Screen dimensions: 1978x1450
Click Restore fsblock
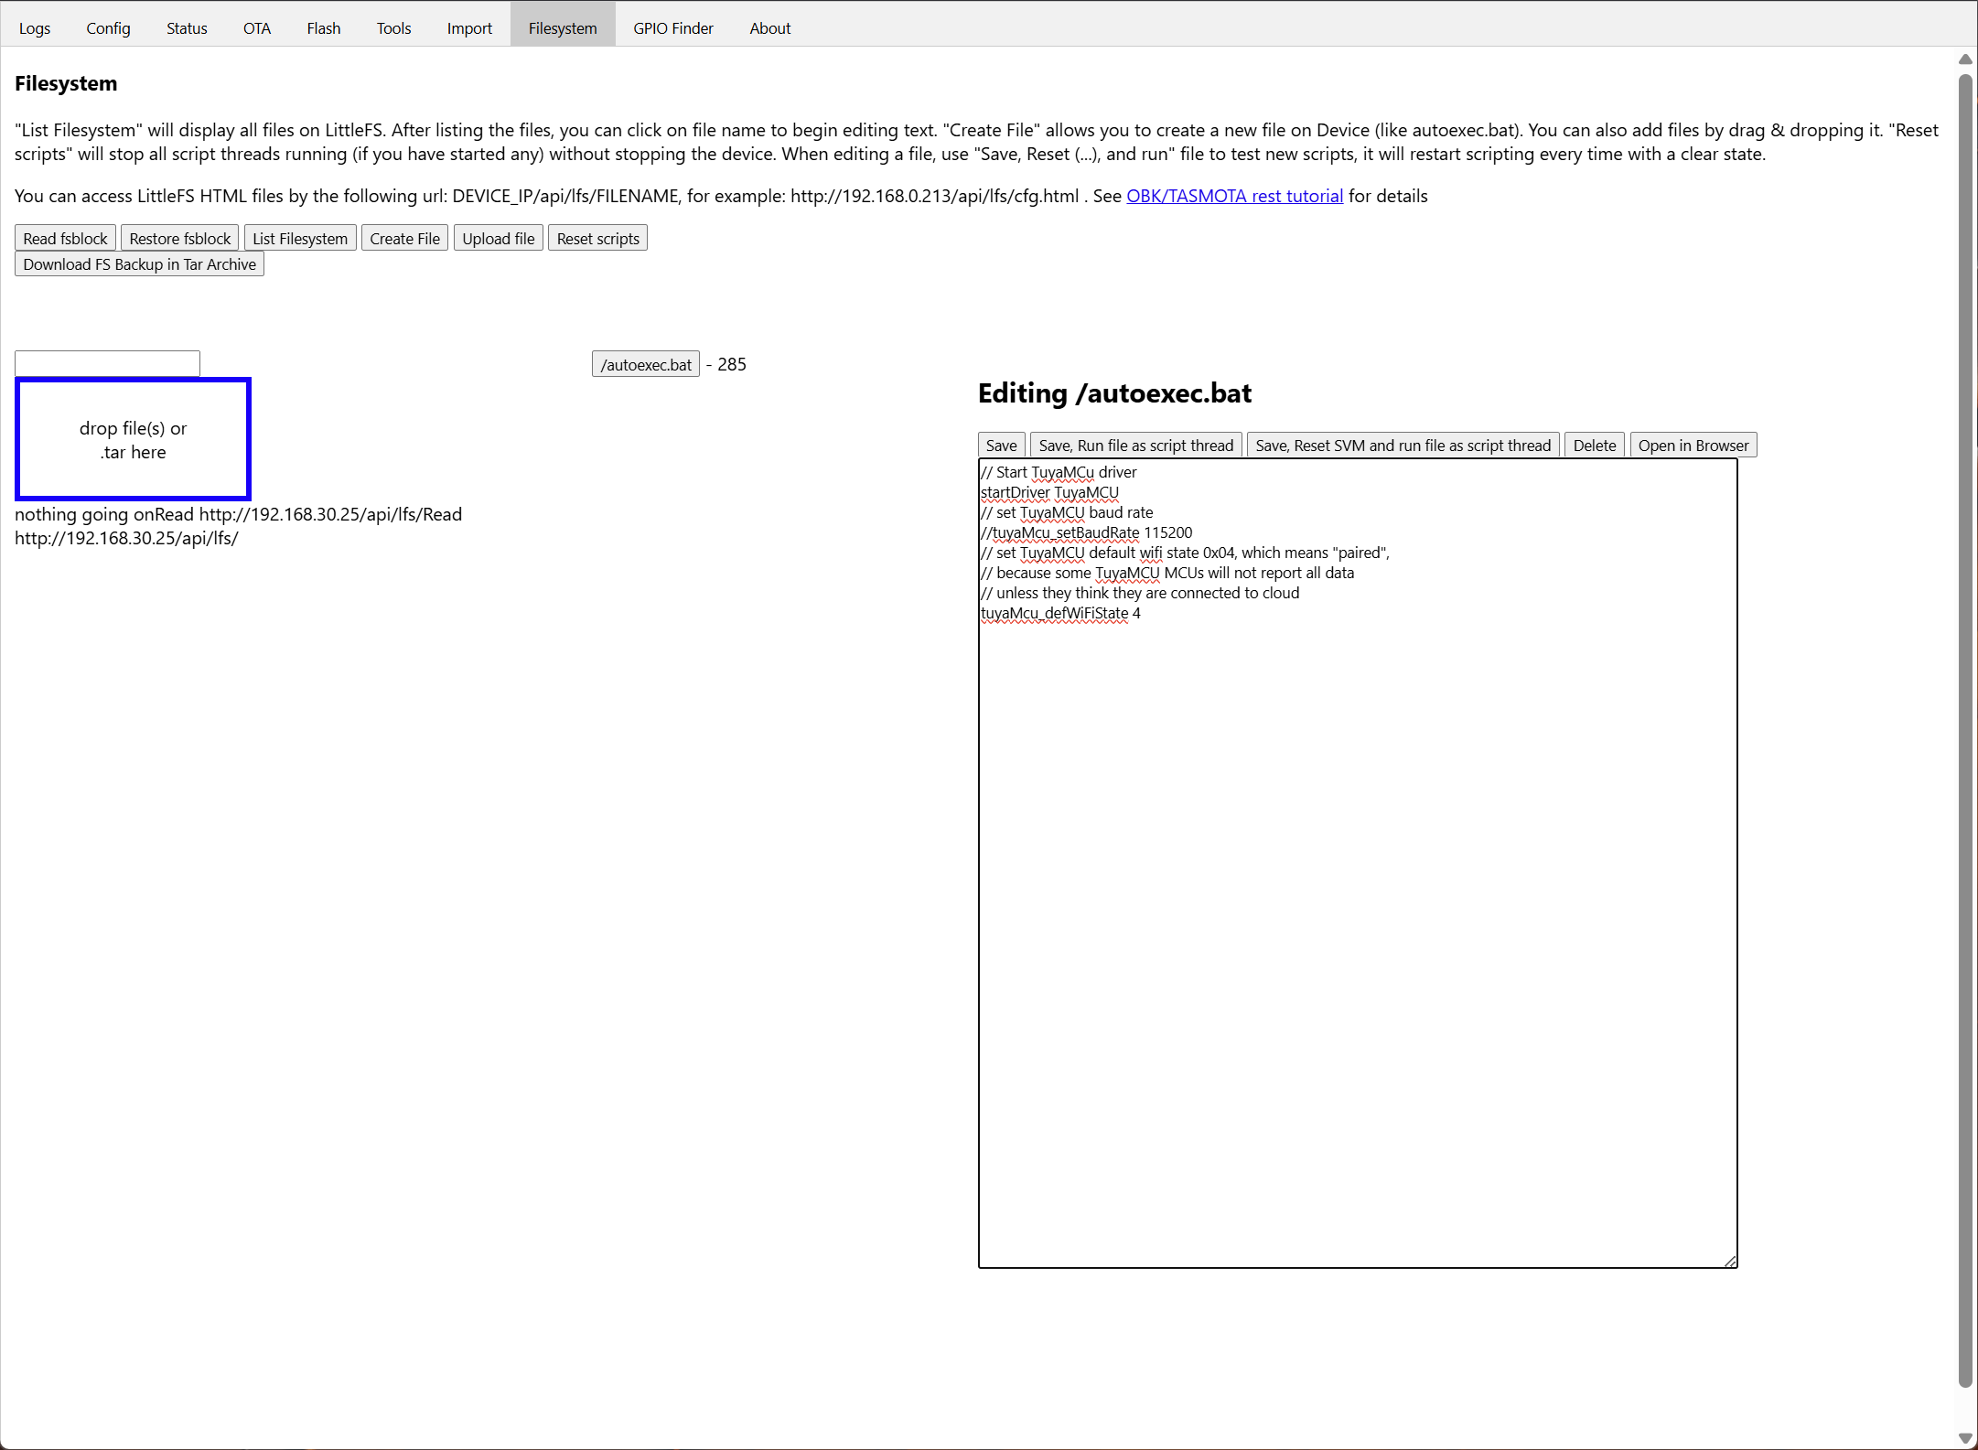pos(180,239)
